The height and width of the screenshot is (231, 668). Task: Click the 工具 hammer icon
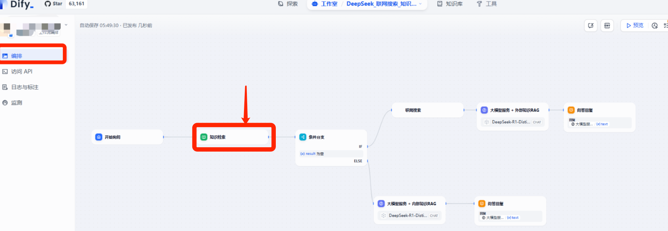(x=479, y=4)
